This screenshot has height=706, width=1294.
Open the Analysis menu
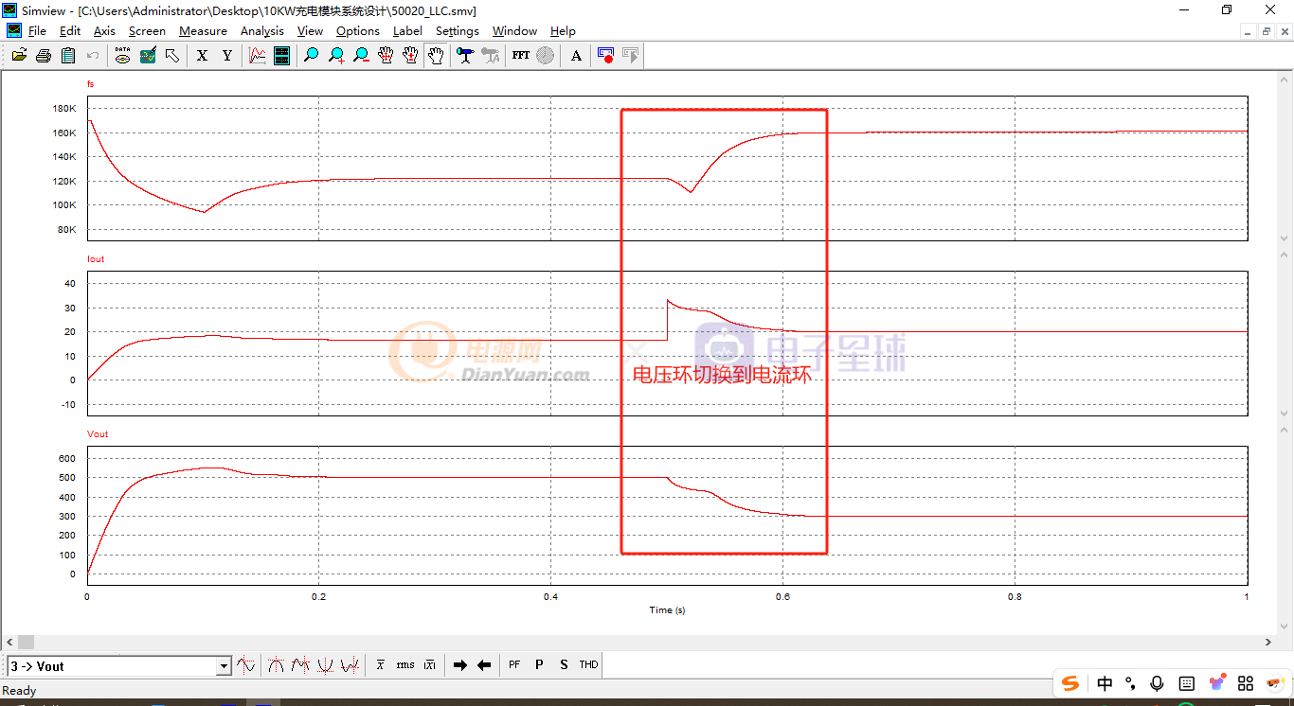click(x=261, y=31)
